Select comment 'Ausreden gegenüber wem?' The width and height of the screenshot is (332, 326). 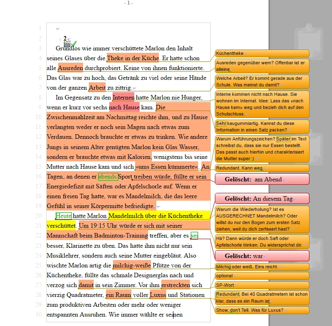pos(262,66)
